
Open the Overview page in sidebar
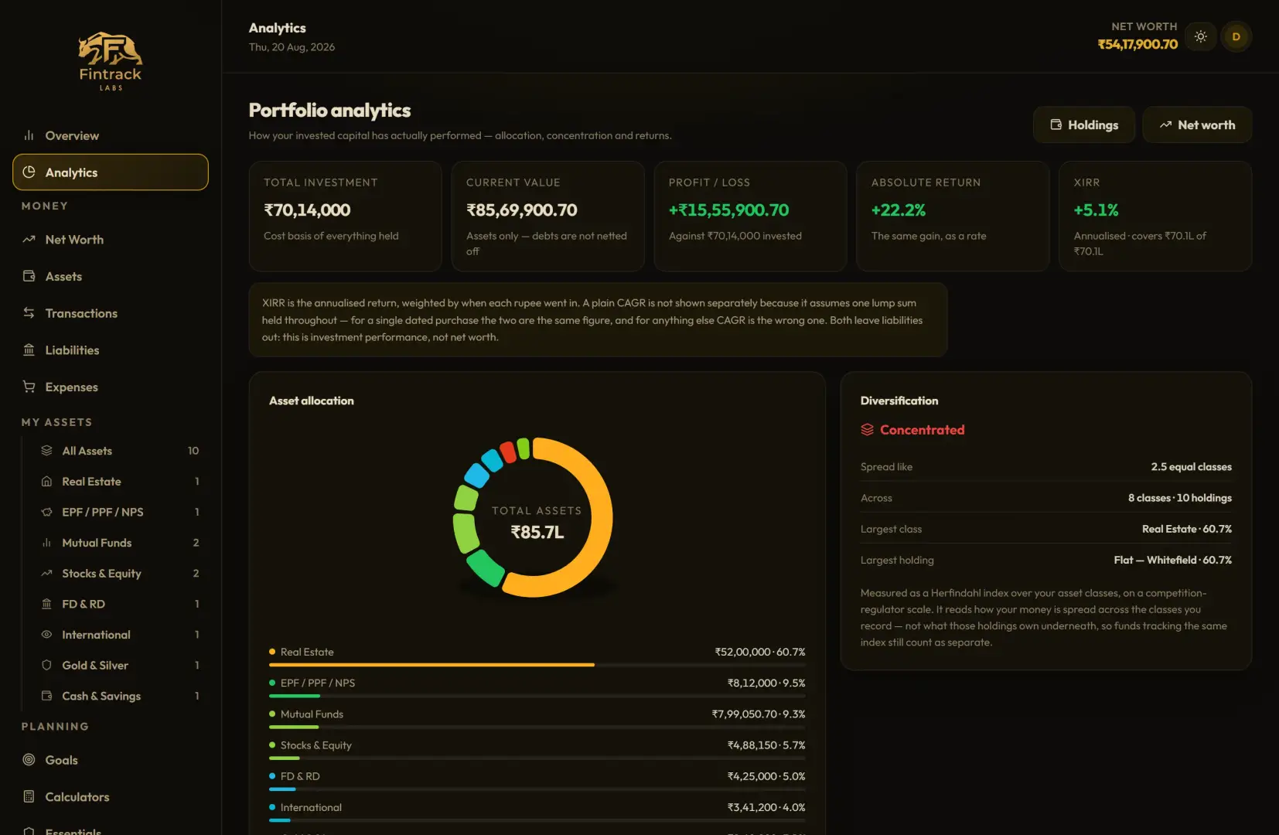pos(111,135)
